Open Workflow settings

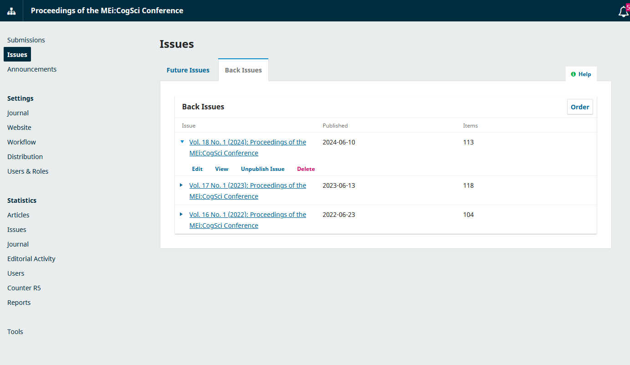(21, 142)
